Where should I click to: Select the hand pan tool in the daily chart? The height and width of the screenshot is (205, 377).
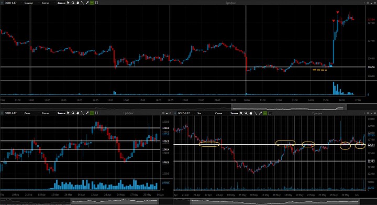click(77, 113)
